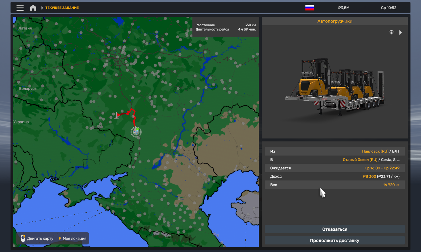Click the Старый Оскол (RU) destination link
Image resolution: width=421 pixels, height=252 pixels.
[x=360, y=160]
